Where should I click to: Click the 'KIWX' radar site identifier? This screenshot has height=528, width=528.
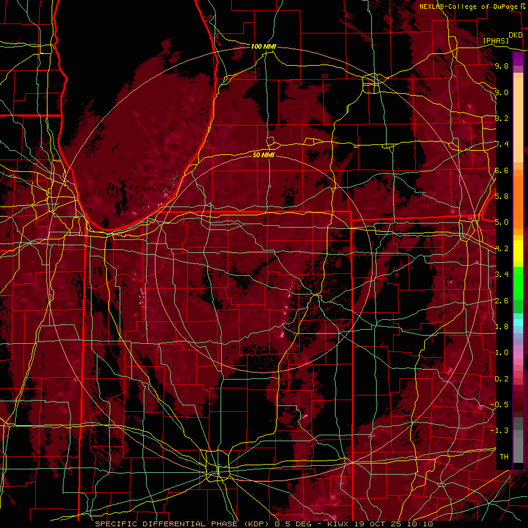pyautogui.click(x=339, y=524)
